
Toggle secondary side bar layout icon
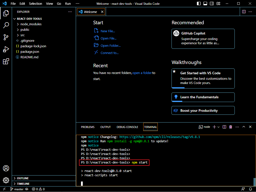(x=212, y=3)
